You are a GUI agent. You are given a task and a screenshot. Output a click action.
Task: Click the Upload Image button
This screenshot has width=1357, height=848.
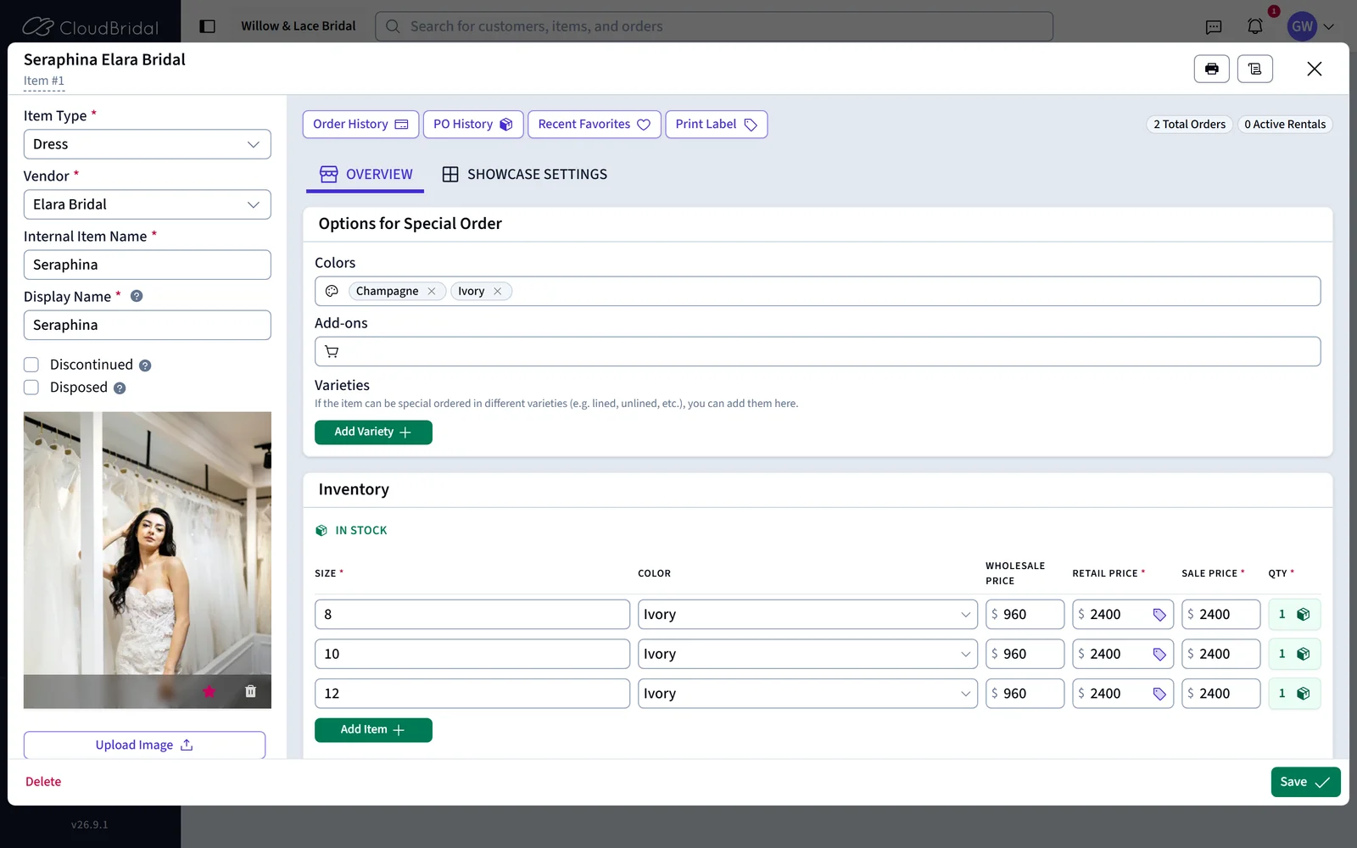[x=144, y=745]
